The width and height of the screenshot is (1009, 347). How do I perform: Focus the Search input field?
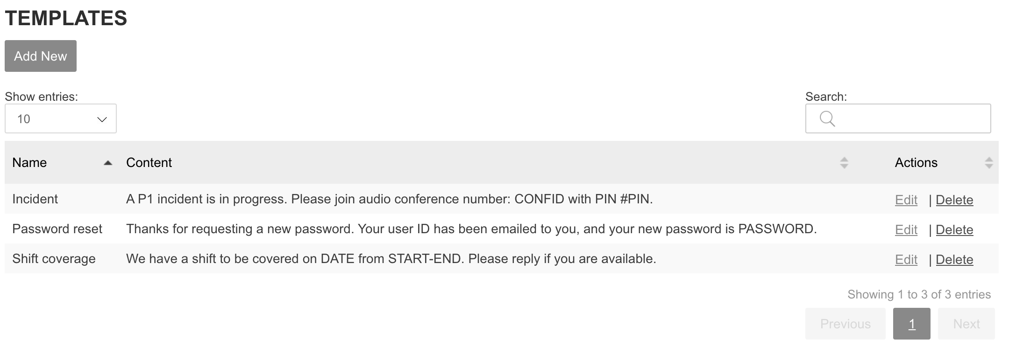tap(906, 119)
